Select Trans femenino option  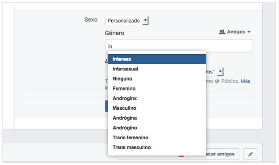(x=157, y=137)
